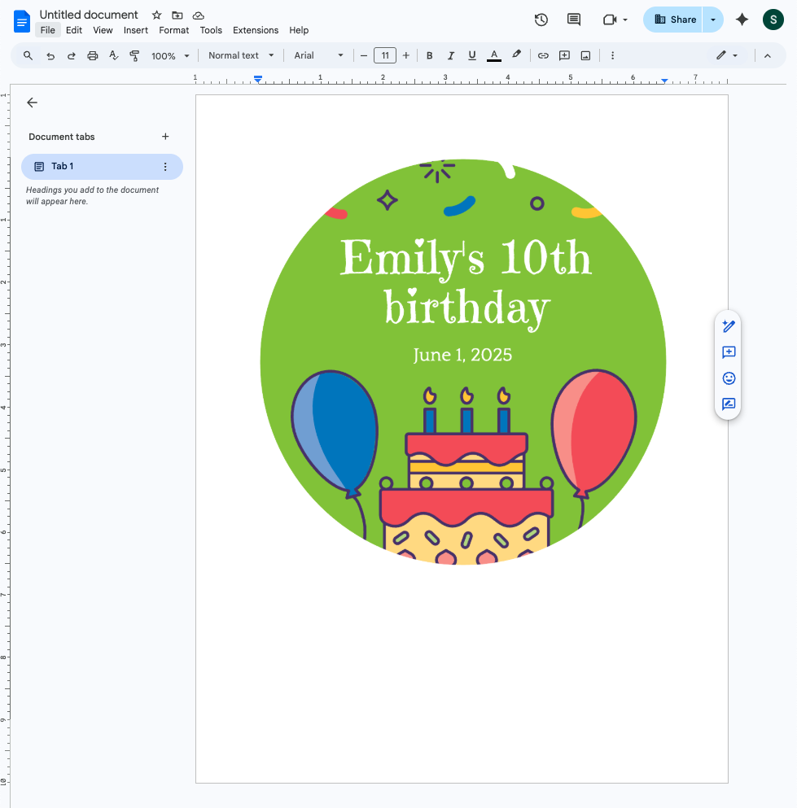Rename the Untitled document title field
Screen dimensions: 797x808
(x=89, y=14)
